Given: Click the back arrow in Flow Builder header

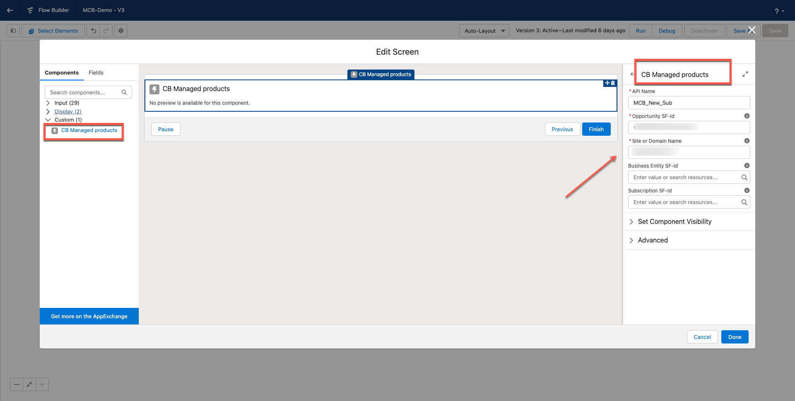Looking at the screenshot, I should [x=10, y=10].
